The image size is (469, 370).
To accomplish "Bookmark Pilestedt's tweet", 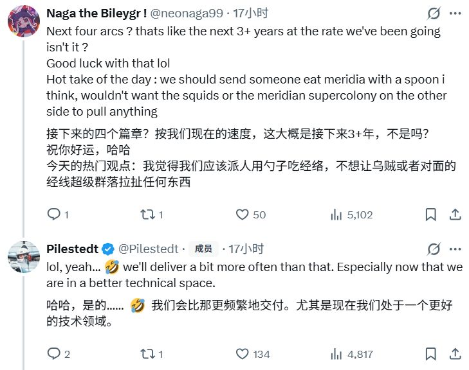I will point(429,353).
